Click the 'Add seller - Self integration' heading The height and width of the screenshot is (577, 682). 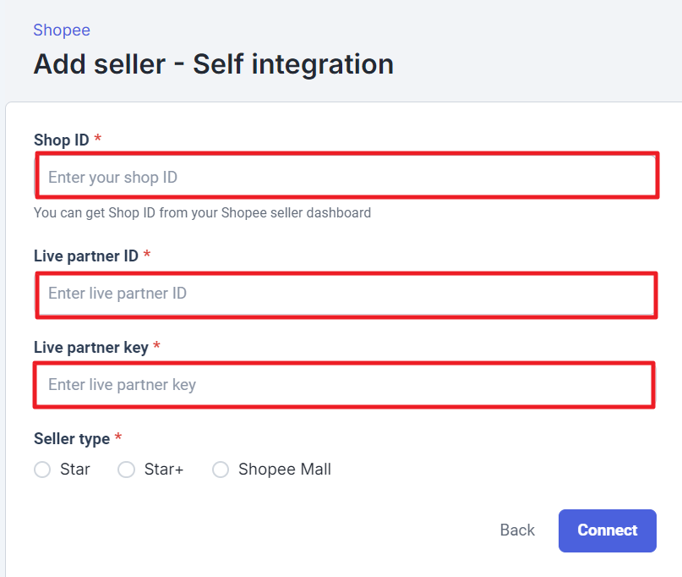point(213,64)
